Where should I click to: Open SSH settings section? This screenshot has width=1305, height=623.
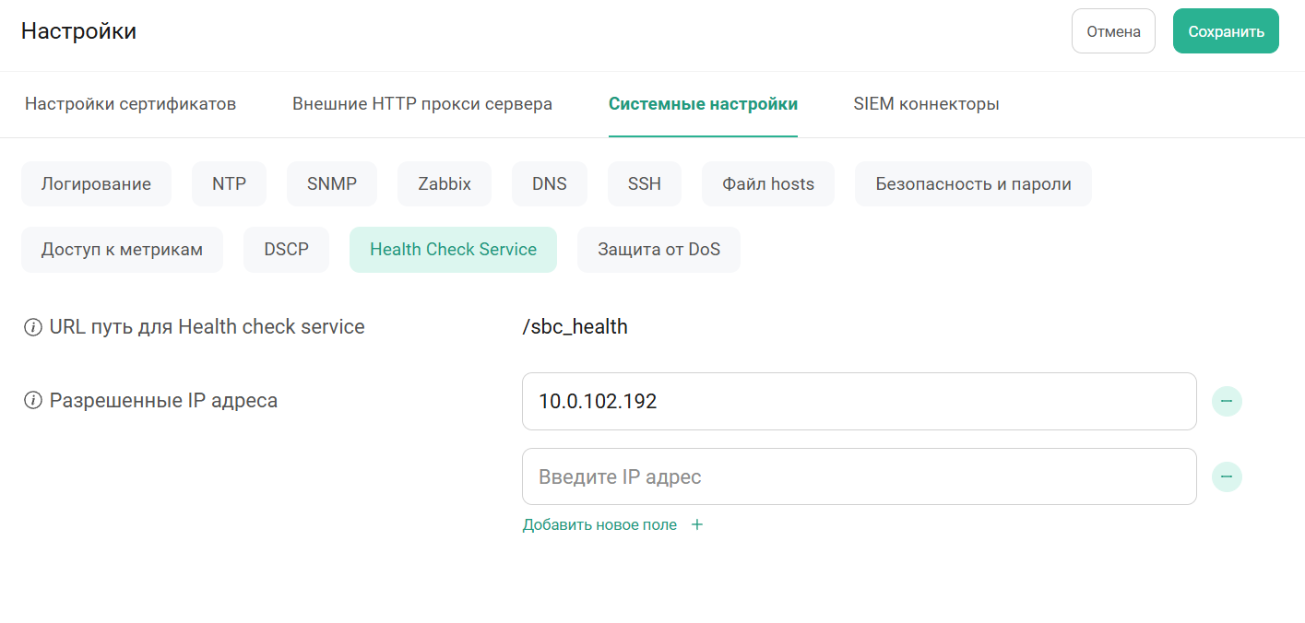(x=645, y=184)
